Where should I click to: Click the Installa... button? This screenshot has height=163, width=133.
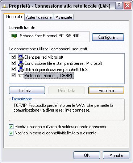pyautogui.click(x=27, y=91)
